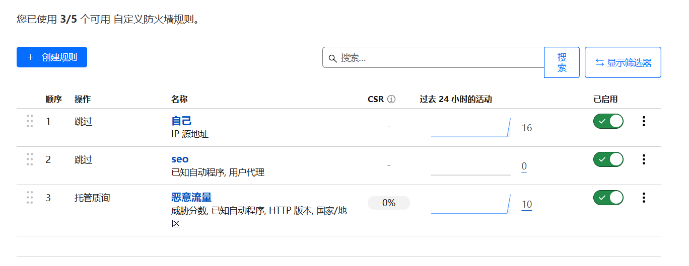689x266 pixels.
Task: Open the 自己 rule name link
Action: (181, 121)
